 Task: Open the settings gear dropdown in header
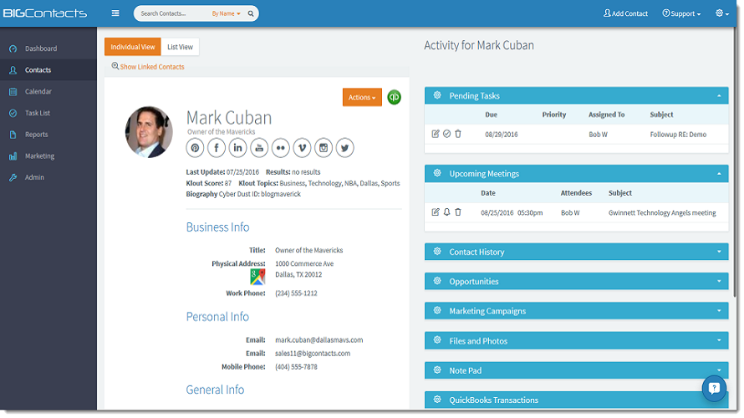click(721, 13)
